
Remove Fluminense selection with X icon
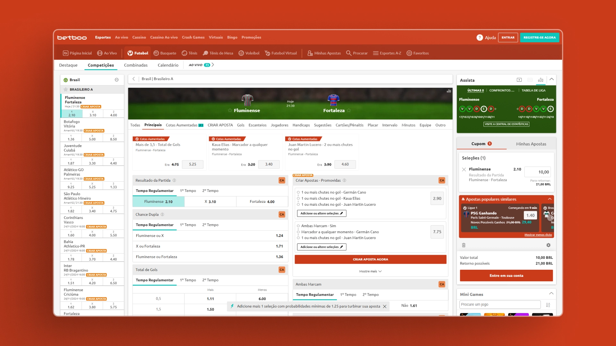[464, 169]
